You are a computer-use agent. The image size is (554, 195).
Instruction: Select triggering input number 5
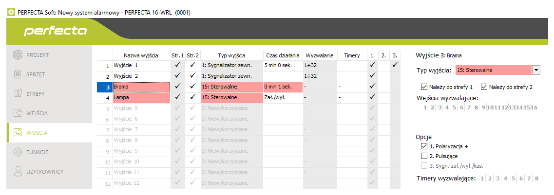click(454, 107)
